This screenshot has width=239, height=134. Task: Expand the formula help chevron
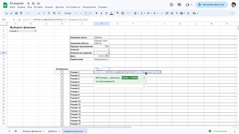tap(144, 78)
